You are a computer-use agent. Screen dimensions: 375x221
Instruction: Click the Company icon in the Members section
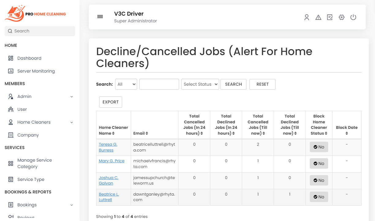10,135
